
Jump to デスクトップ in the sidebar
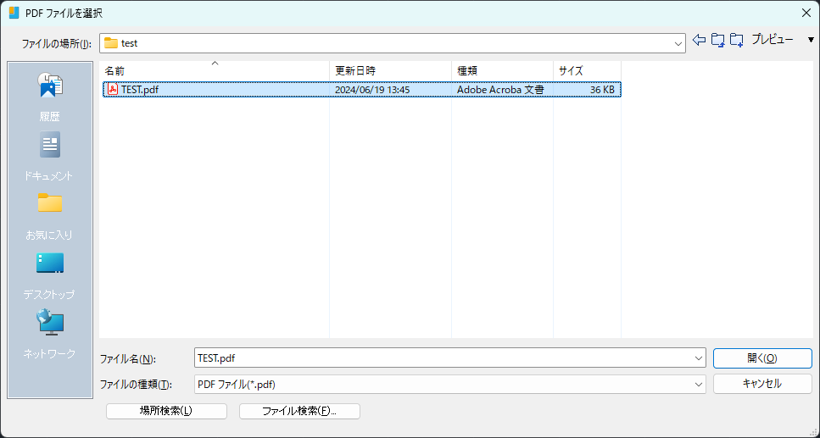50,275
